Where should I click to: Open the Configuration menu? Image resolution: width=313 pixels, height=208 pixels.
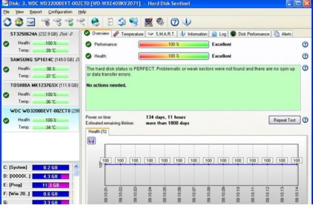pyautogui.click(x=60, y=12)
